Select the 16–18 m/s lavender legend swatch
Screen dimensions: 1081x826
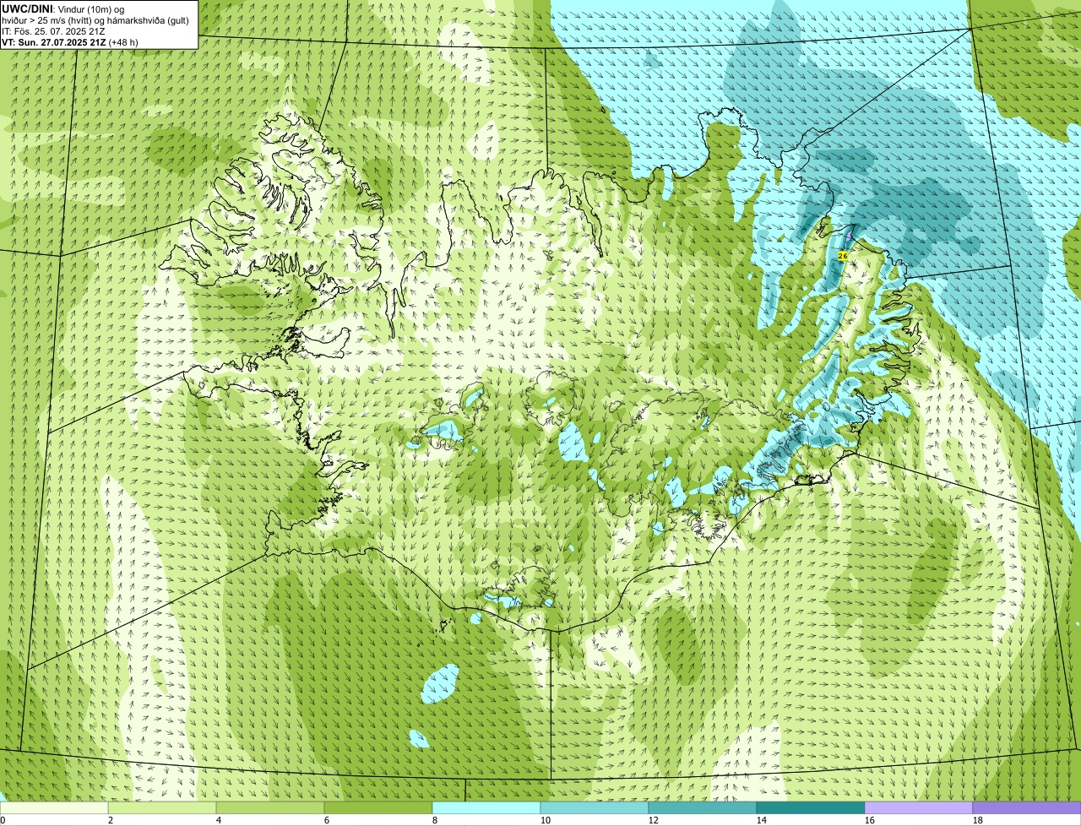(x=919, y=807)
